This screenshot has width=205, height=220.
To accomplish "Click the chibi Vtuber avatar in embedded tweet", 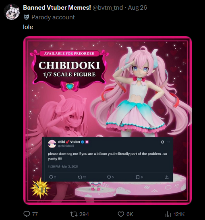I will click(52, 144).
